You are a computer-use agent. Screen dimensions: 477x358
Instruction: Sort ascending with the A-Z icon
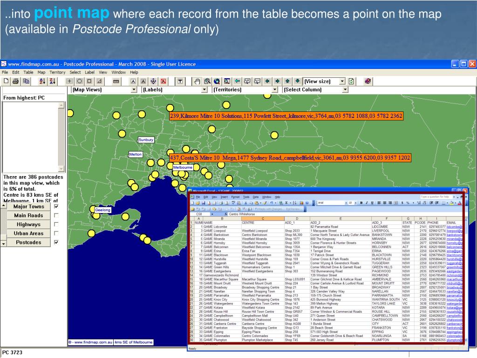(42, 81)
